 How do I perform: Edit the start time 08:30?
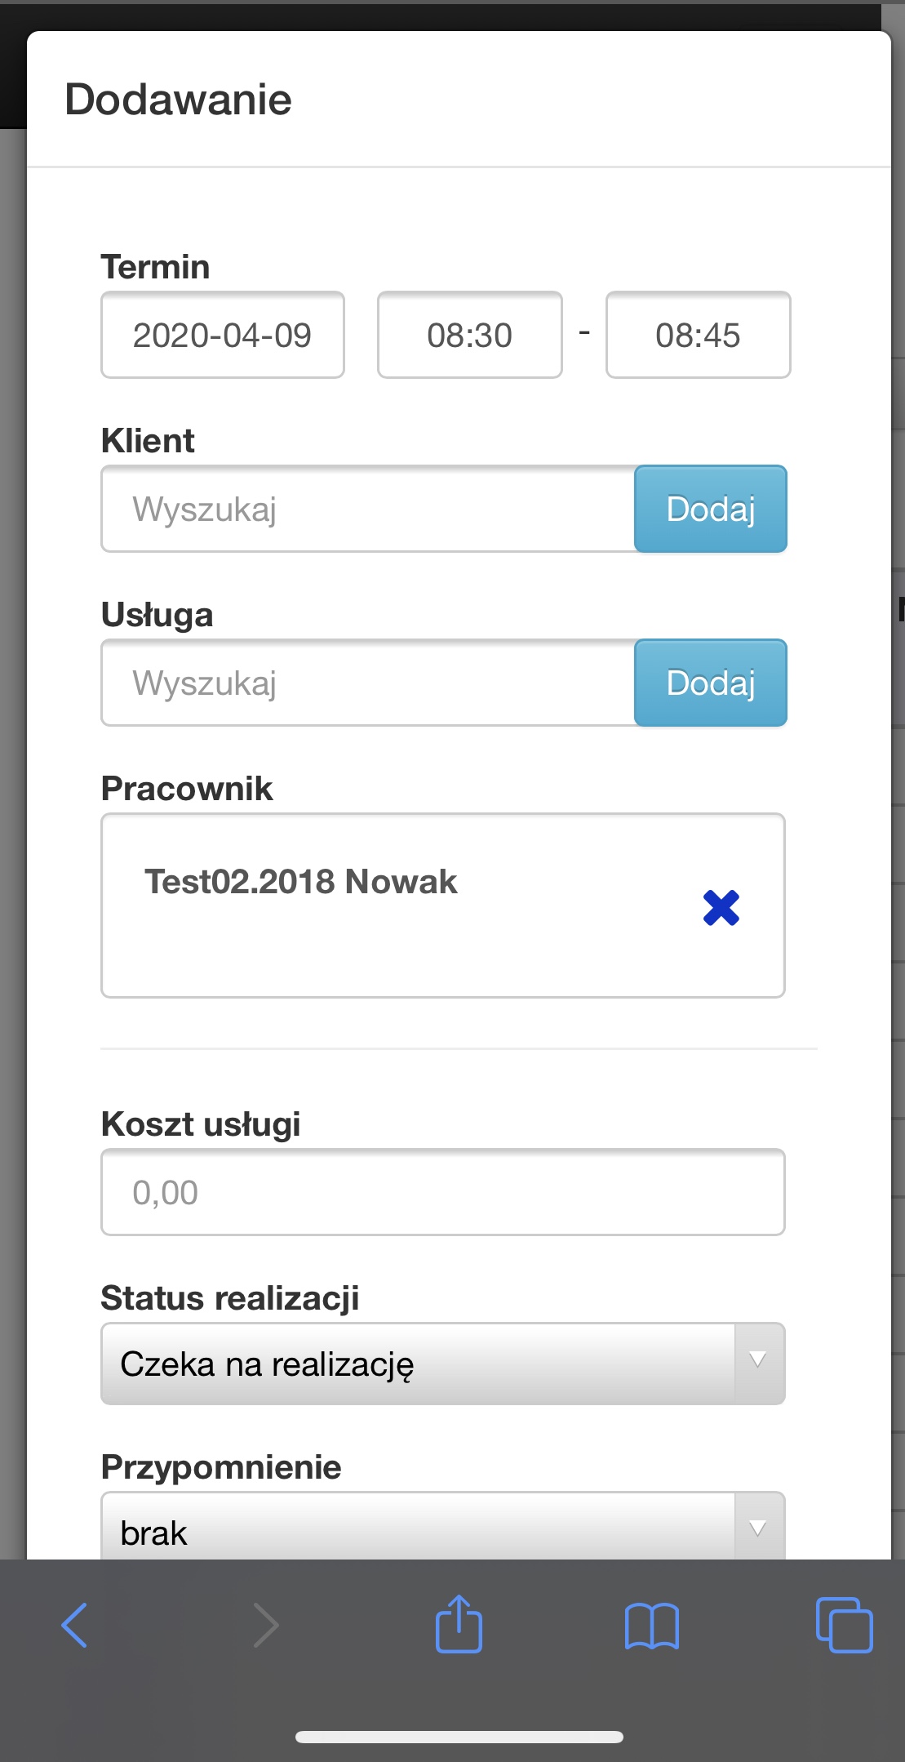point(469,335)
